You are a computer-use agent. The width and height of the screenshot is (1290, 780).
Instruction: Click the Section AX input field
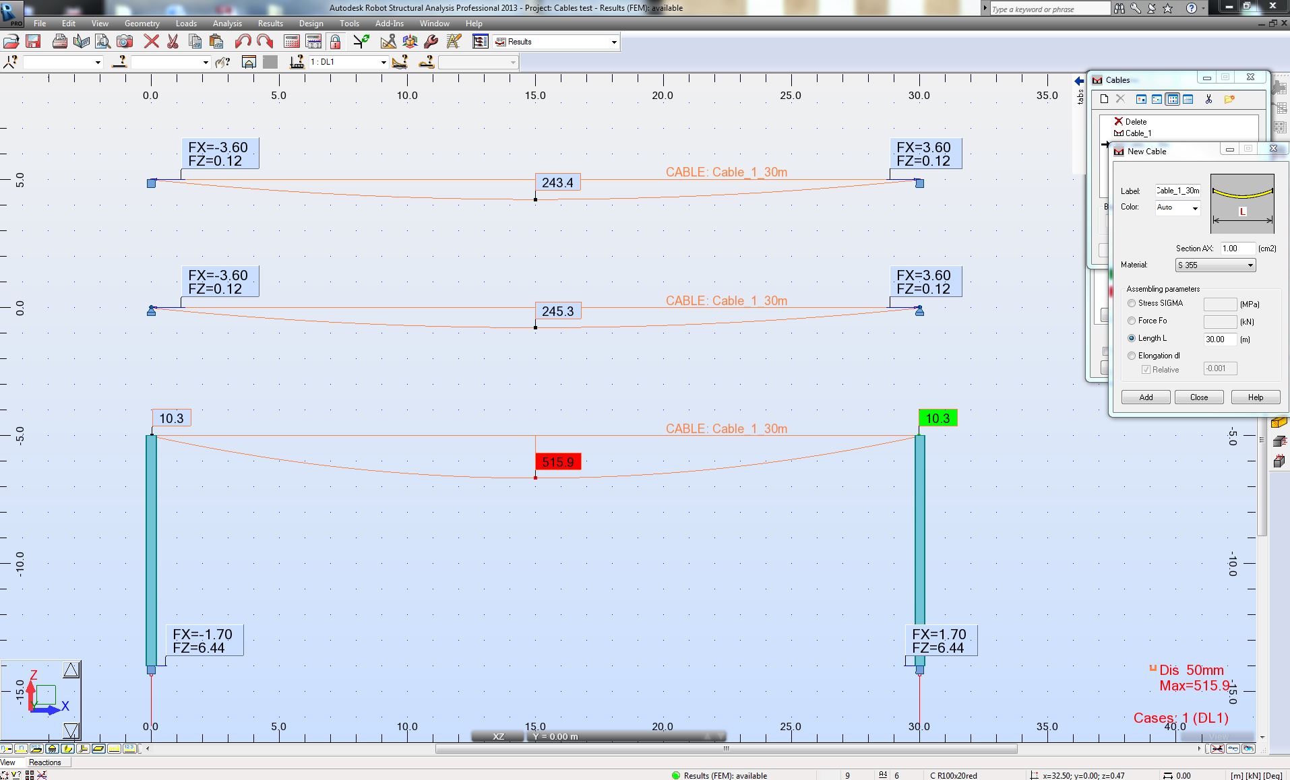point(1237,249)
